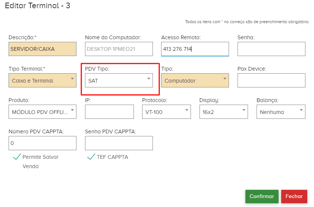Image resolution: width=314 pixels, height=207 pixels.
Task: Click the red Fechar button
Action: (294, 197)
